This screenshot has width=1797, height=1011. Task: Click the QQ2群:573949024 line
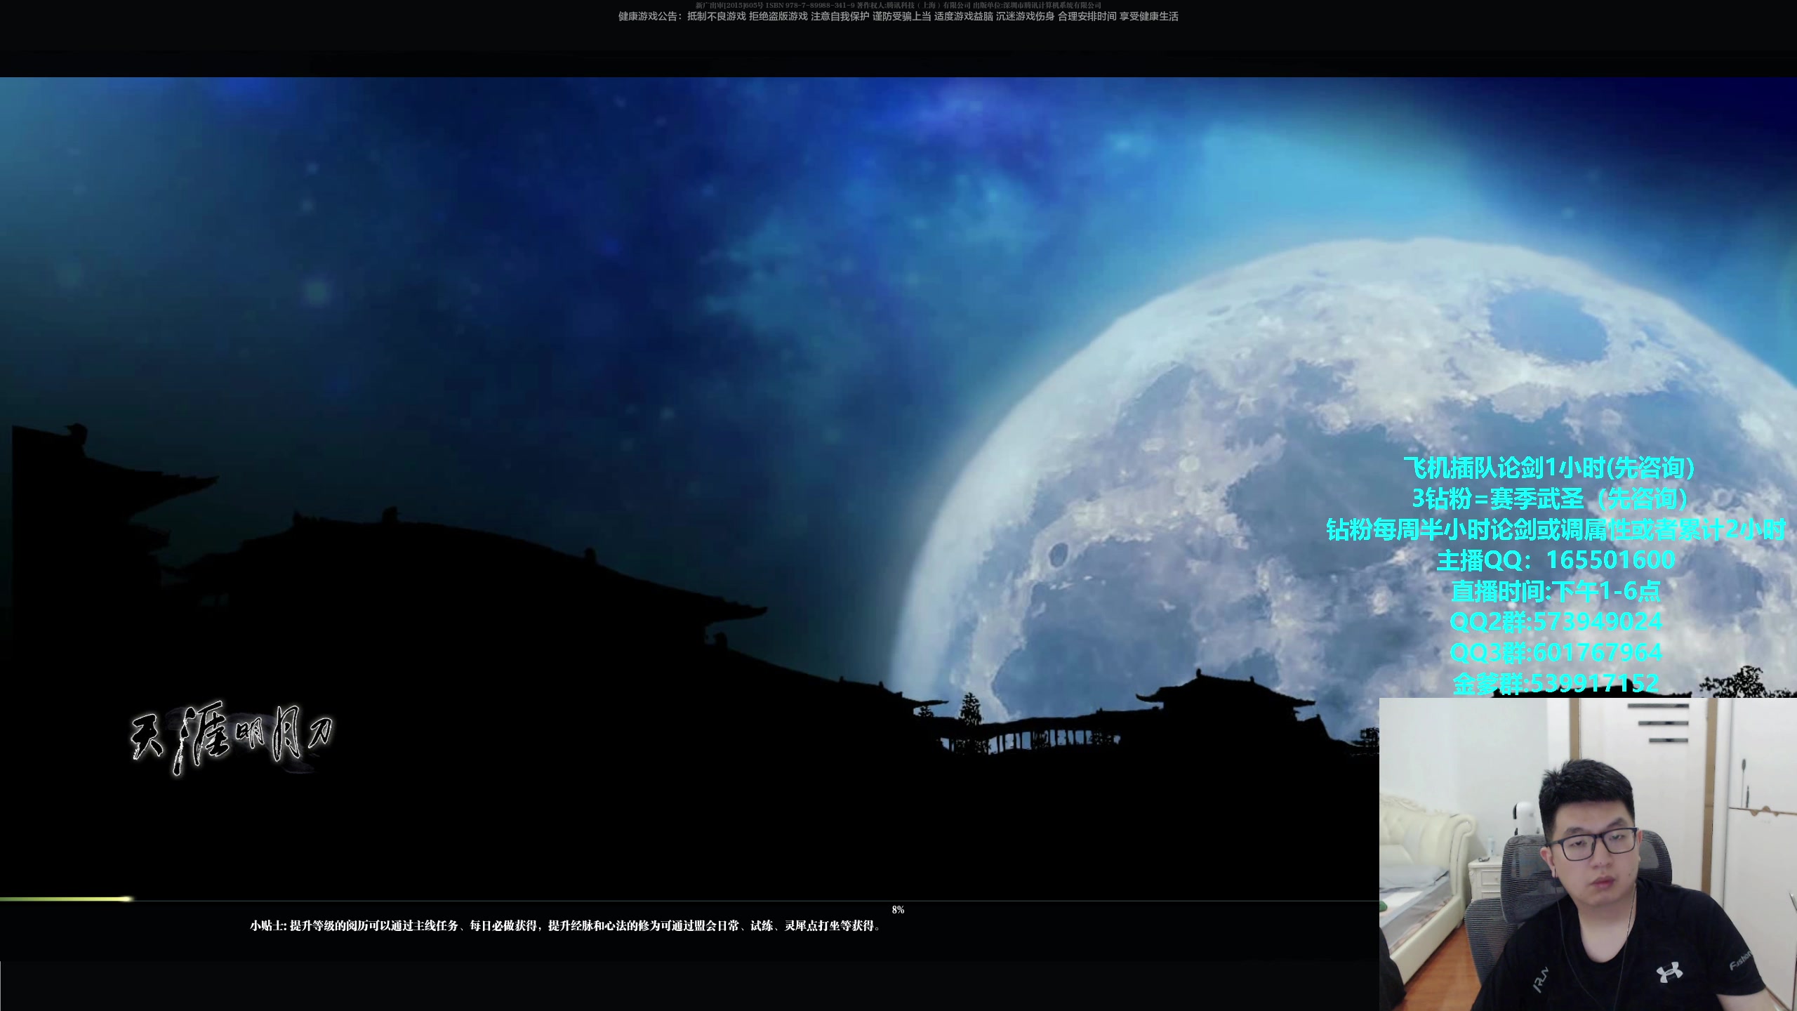coord(1556,621)
